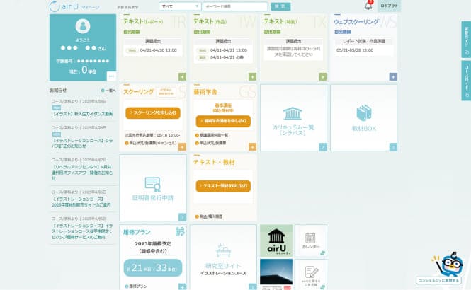Open the profile card ellipsis menu
This screenshot has height=290, width=471.
point(111,76)
